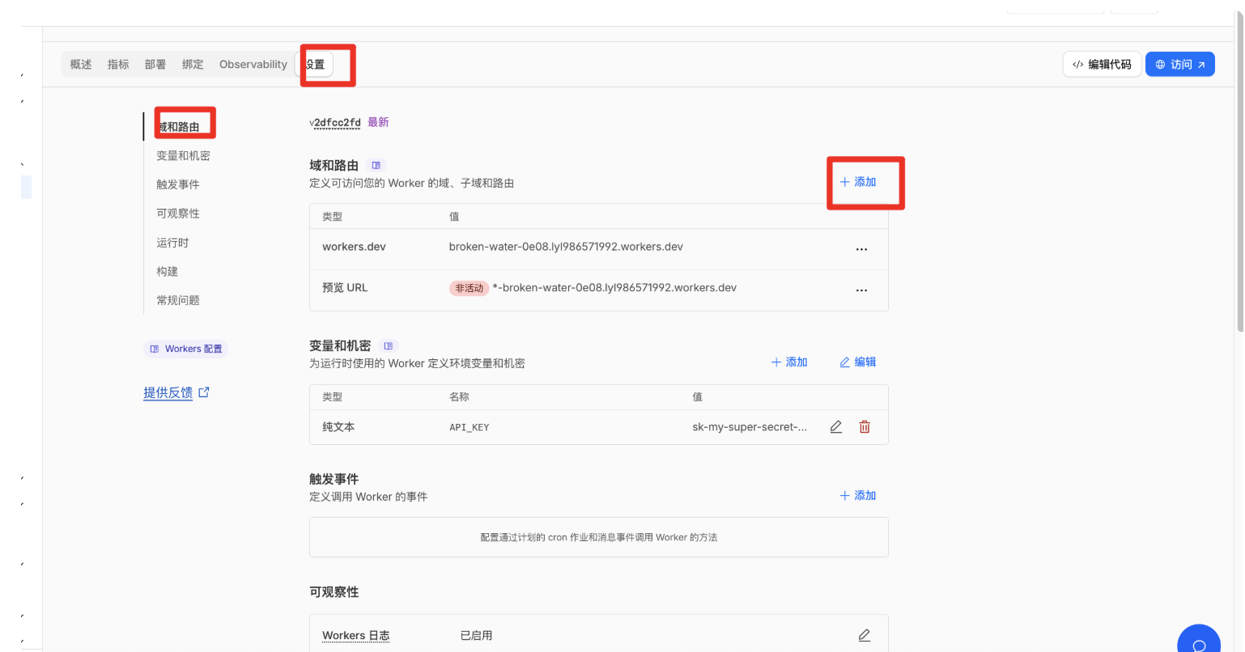This screenshot has height=652, width=1245.
Task: Open three-dot menu for workers.dev row
Action: point(861,249)
